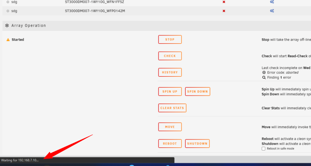Click the 'Clear Stats will immediately' description
This screenshot has height=166, width=311.
click(286, 108)
